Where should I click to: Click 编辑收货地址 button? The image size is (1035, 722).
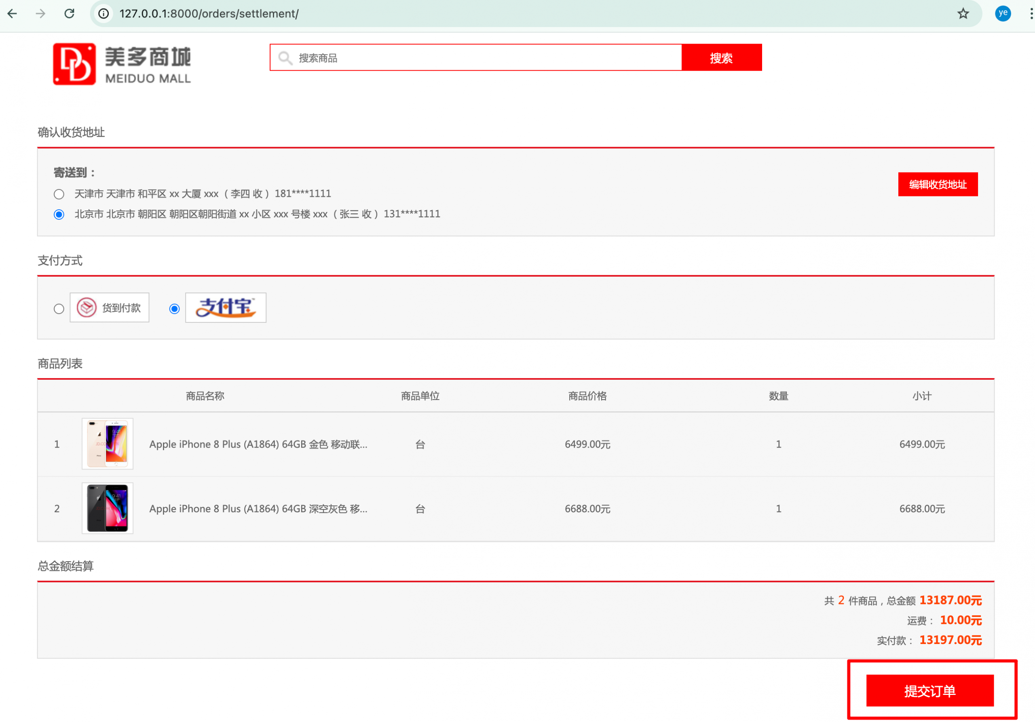point(938,184)
